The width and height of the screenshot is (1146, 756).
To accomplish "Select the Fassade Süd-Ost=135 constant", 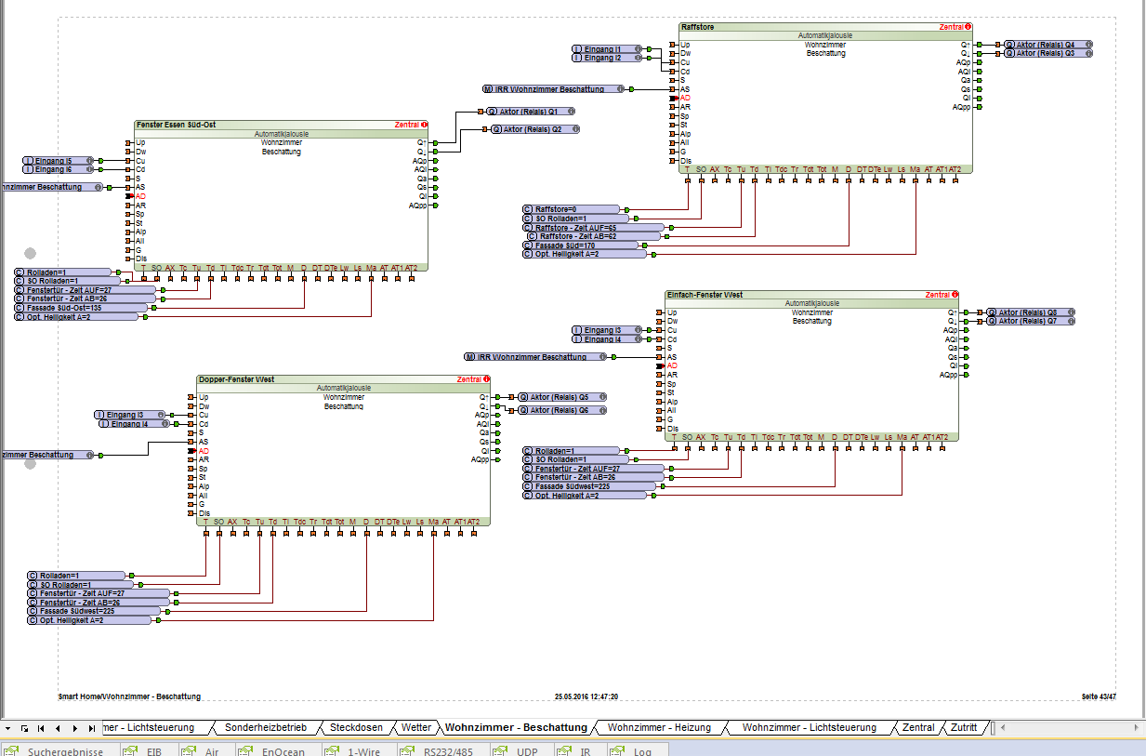I will (81, 308).
